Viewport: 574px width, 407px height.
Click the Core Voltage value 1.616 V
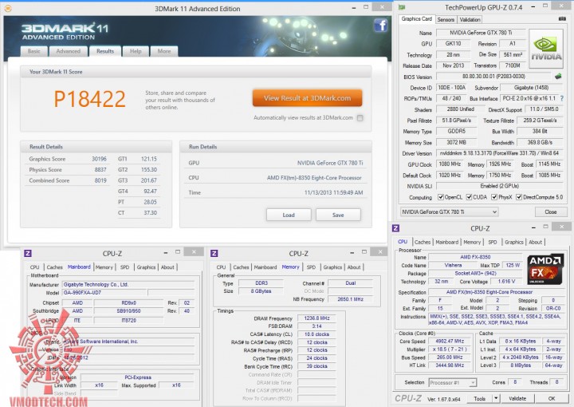tap(506, 282)
